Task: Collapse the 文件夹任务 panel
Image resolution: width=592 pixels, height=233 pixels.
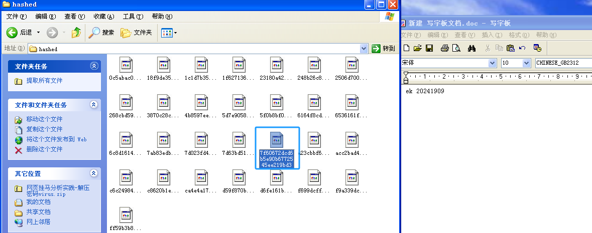Action: (93, 66)
